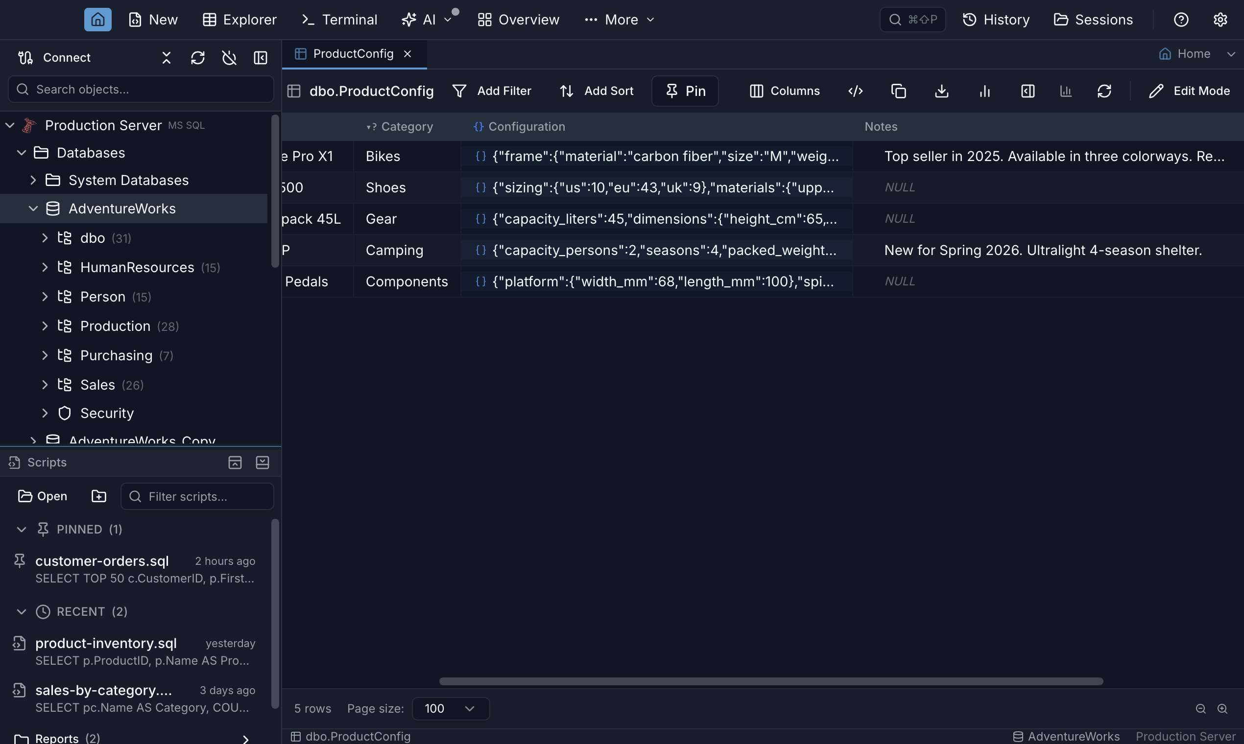
Task: Click the horizontal scrollbar of the grid
Action: click(x=771, y=681)
